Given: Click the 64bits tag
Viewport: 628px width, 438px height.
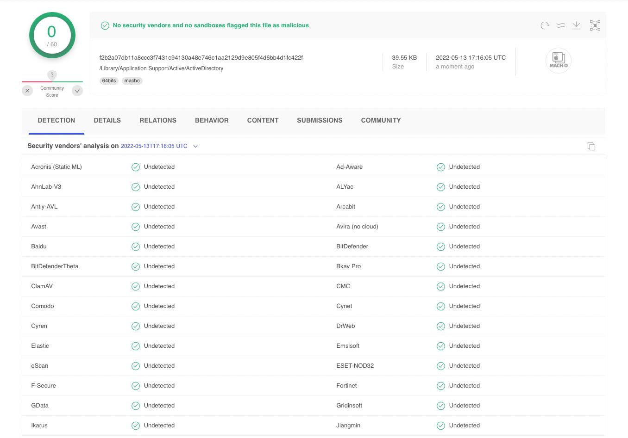Looking at the screenshot, I should point(109,80).
